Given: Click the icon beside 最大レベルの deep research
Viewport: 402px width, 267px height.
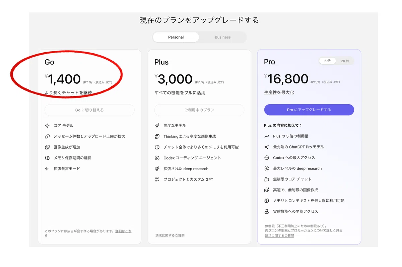Looking at the screenshot, I should (x=267, y=169).
